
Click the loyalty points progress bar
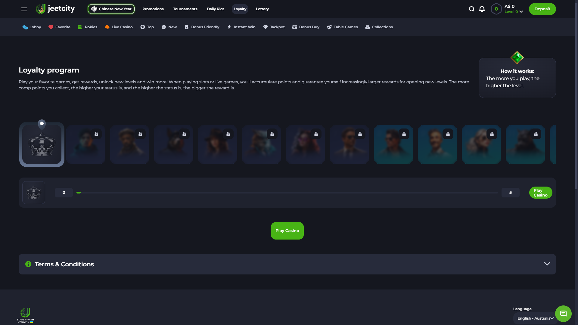(287, 193)
